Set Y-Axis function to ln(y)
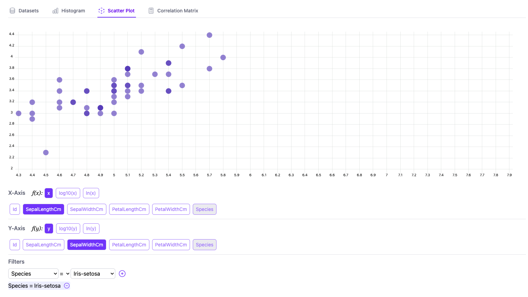This screenshot has height=297, width=528. (x=91, y=229)
